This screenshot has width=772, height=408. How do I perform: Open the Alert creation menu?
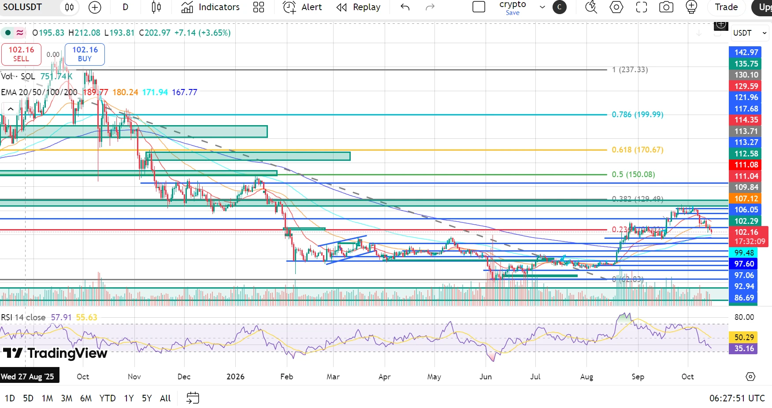coord(302,7)
